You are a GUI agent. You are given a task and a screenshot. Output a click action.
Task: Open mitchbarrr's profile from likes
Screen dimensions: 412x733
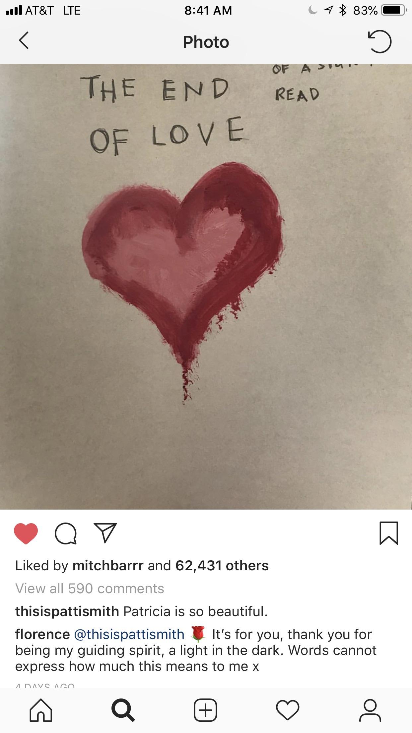point(108,566)
